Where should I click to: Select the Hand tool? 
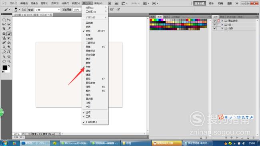[4, 62]
